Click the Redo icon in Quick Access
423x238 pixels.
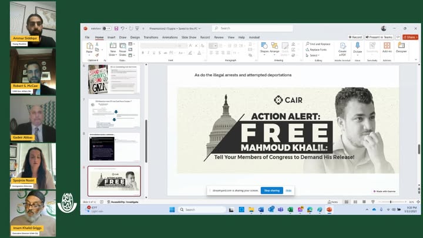(131, 28)
